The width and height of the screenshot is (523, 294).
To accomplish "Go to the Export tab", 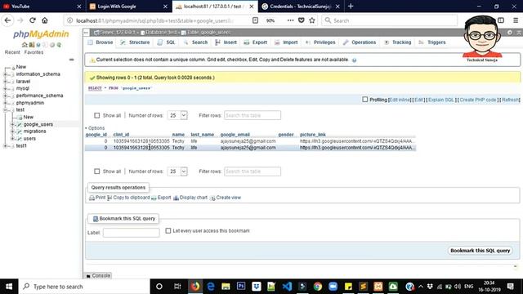I will coord(256,42).
